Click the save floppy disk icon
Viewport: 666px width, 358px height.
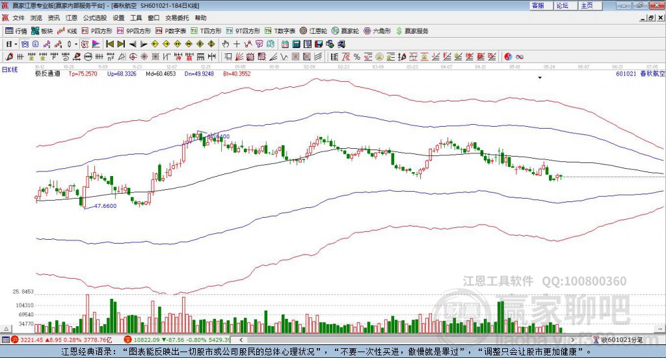pyautogui.click(x=319, y=44)
